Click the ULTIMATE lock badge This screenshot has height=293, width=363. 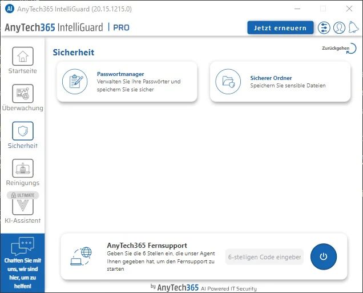23,195
